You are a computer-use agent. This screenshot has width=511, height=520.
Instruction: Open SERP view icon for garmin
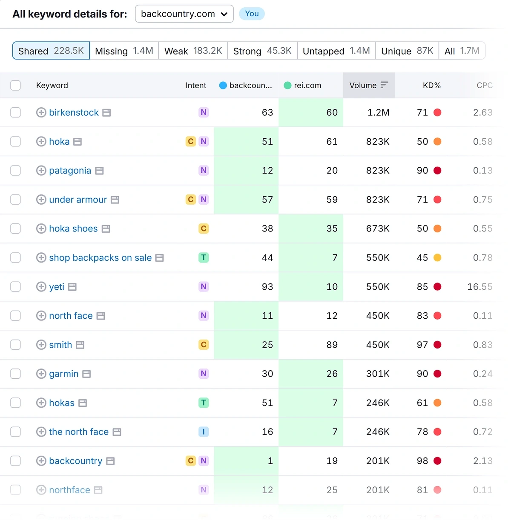click(86, 374)
